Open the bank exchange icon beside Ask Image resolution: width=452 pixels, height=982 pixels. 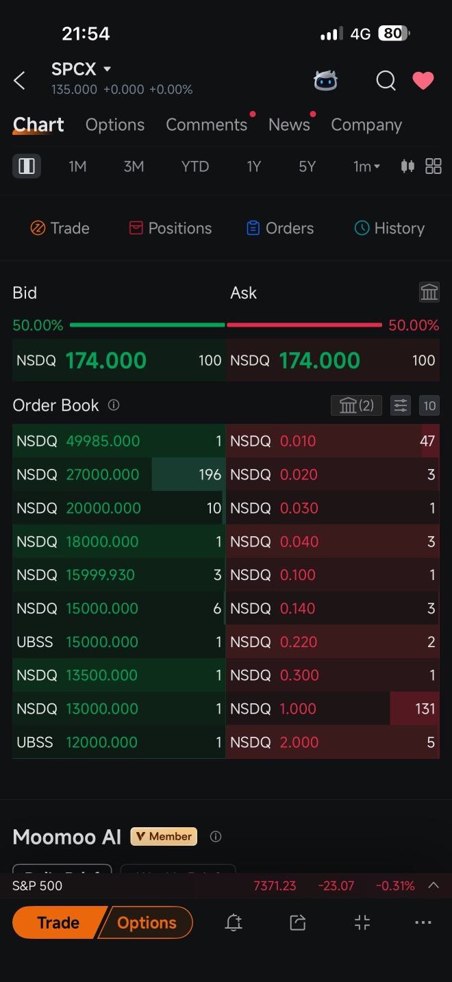pos(429,293)
